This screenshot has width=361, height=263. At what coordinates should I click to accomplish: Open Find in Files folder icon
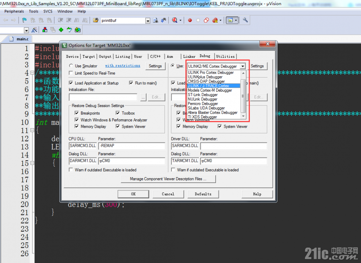pos(95,20)
